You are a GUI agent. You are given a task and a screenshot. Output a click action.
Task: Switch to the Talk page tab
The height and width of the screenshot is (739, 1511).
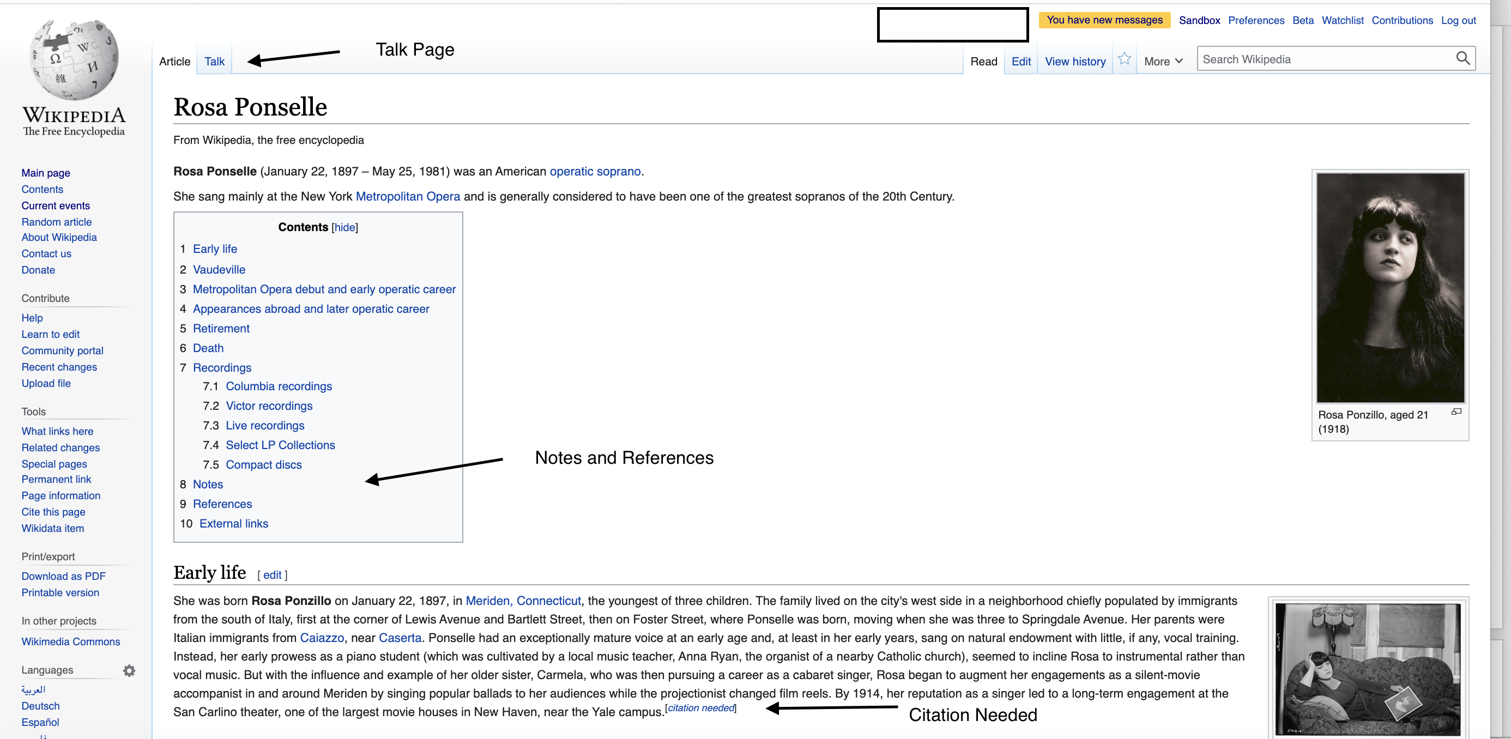(214, 60)
